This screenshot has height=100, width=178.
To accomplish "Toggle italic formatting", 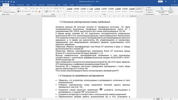I will 20,11.
